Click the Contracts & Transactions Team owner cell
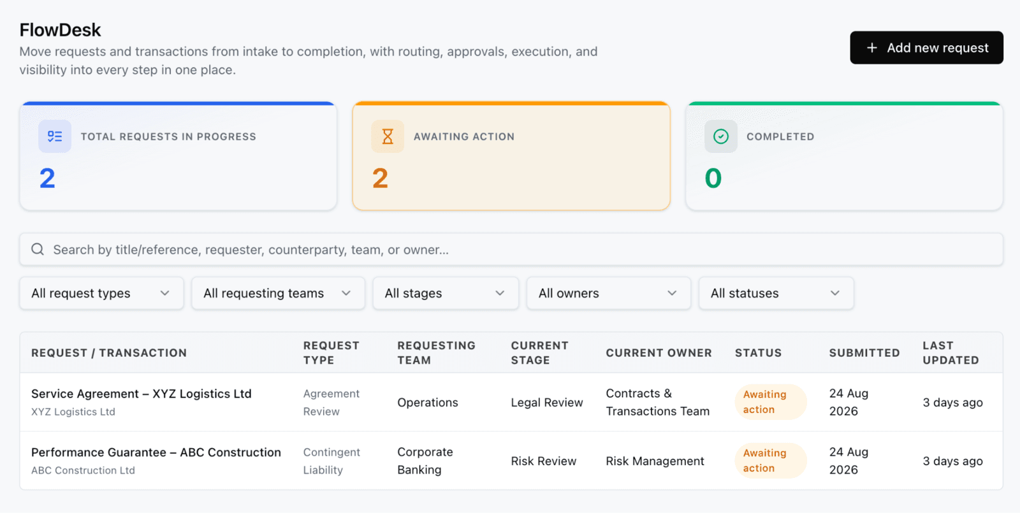 pyautogui.click(x=658, y=403)
